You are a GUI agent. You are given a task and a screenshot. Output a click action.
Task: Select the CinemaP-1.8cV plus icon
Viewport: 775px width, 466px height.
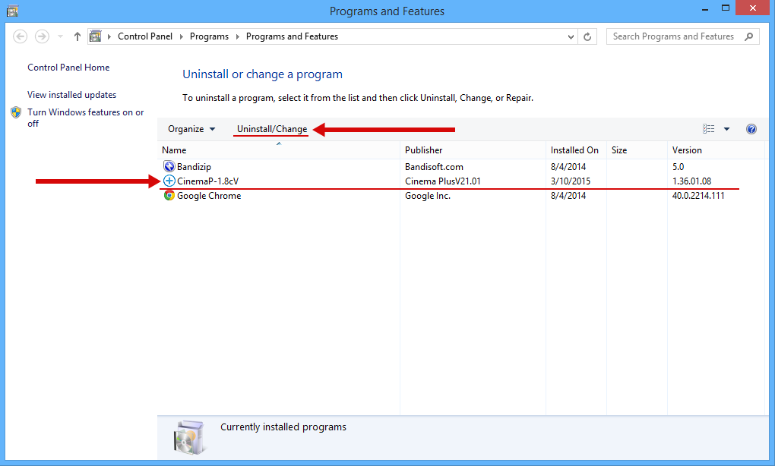click(x=169, y=181)
